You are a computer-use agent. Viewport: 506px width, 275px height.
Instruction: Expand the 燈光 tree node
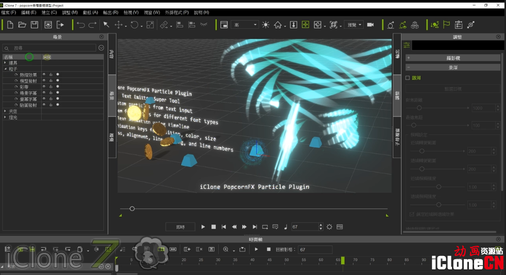click(x=5, y=117)
